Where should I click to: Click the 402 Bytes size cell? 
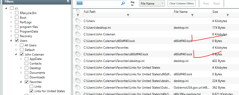[x=219, y=61]
